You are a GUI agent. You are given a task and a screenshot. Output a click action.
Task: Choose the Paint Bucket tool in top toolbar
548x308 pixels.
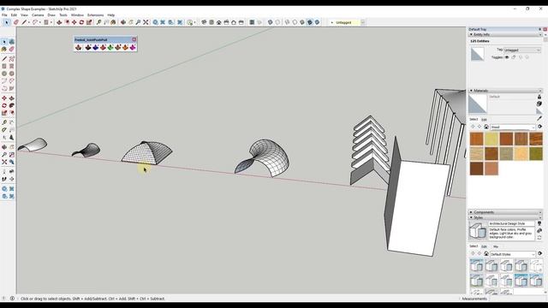coord(113,22)
